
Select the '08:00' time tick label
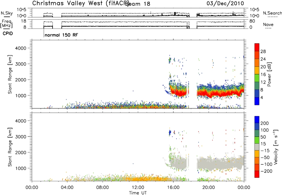[103, 188]
